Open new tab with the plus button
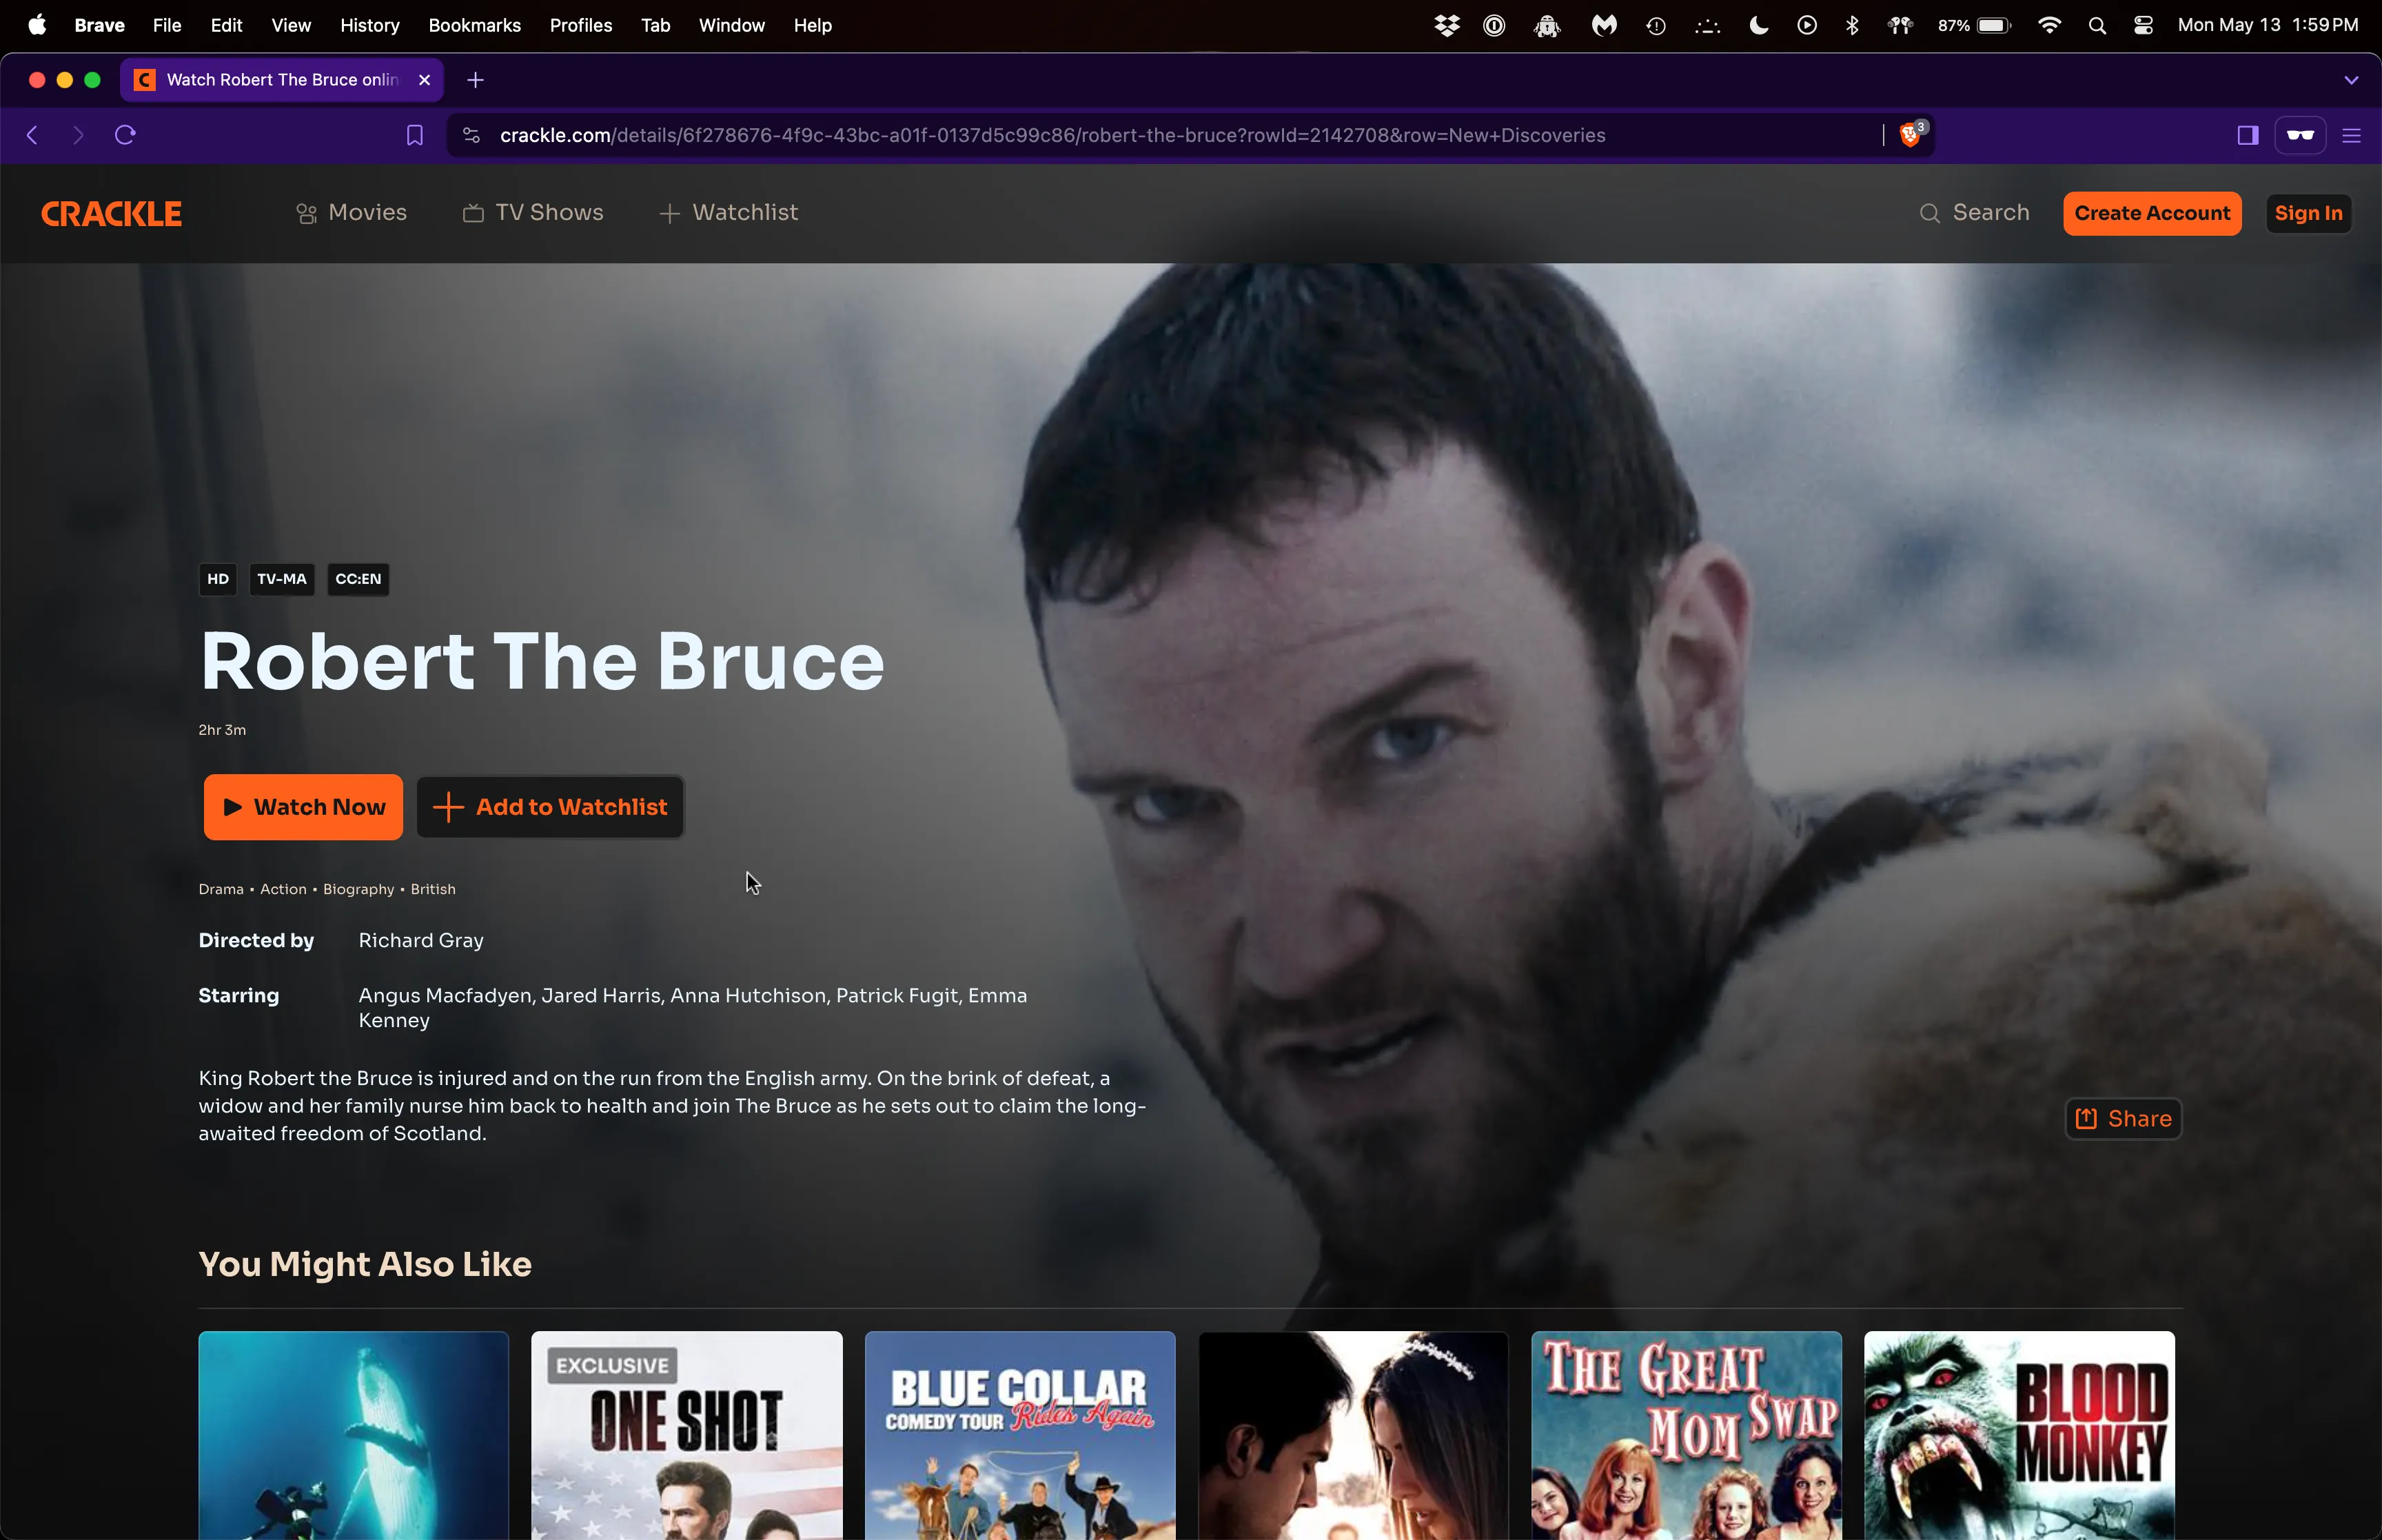 [x=474, y=80]
